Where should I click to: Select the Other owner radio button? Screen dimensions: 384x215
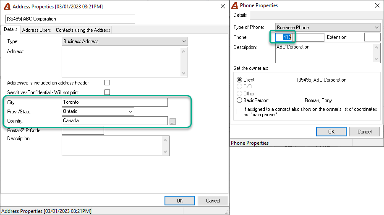click(x=239, y=93)
